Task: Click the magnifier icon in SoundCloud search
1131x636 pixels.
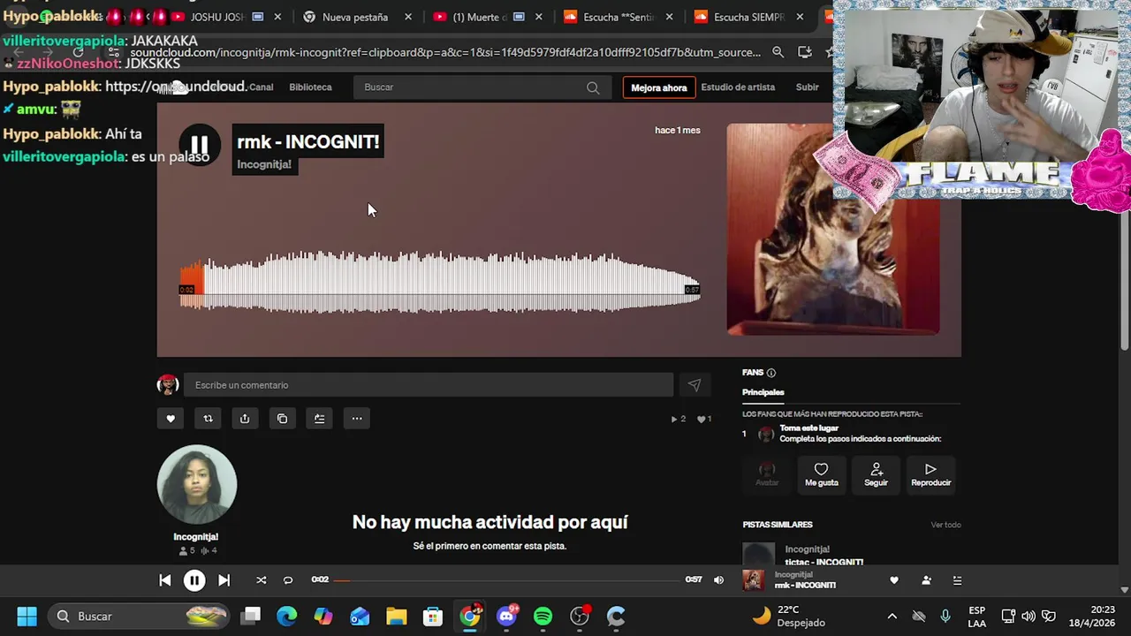Action: (593, 87)
